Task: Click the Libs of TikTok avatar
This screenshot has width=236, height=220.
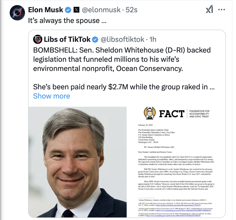Action: coord(38,39)
